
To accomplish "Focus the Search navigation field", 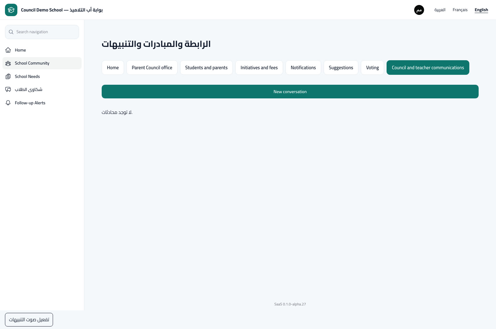I will click(x=42, y=32).
